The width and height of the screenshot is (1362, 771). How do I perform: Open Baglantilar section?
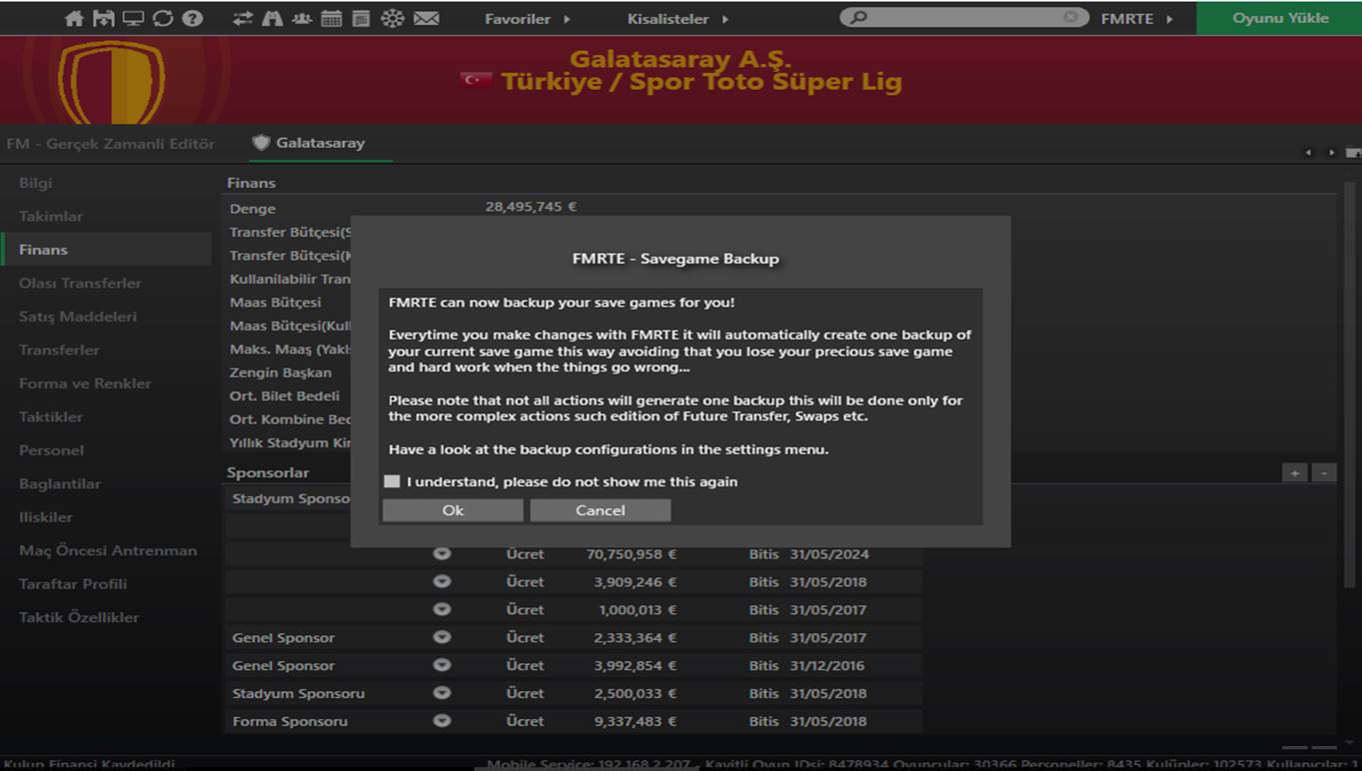pos(60,483)
